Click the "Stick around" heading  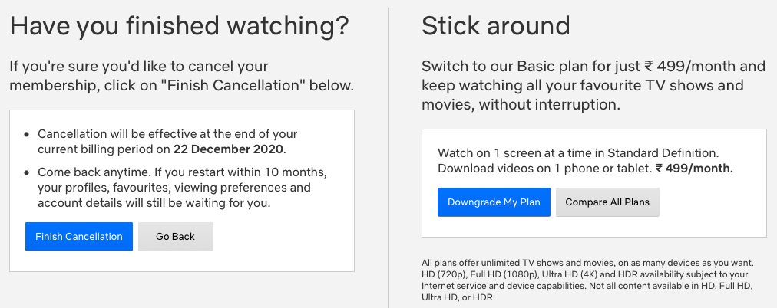pos(495,26)
